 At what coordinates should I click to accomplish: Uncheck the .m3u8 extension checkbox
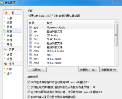pos(30,47)
